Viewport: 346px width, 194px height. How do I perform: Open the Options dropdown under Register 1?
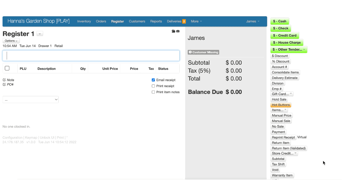tap(11, 41)
